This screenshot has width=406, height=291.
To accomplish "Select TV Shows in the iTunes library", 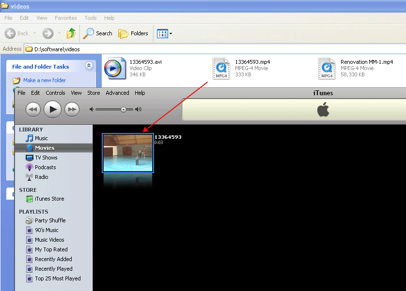I will [x=54, y=158].
